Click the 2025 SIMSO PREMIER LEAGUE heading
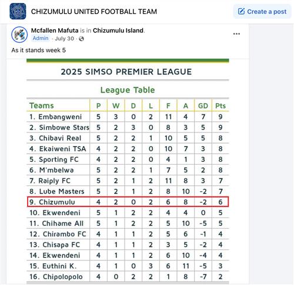This screenshot has width=294, height=285. [126, 72]
